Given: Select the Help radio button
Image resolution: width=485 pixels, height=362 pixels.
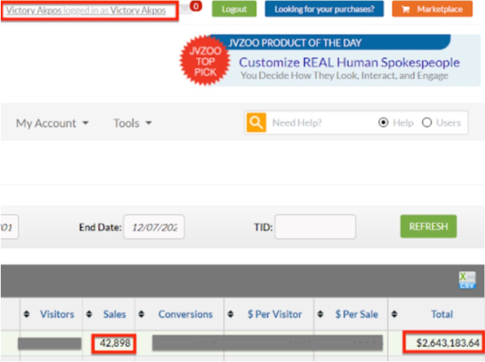Looking at the screenshot, I should click(383, 122).
